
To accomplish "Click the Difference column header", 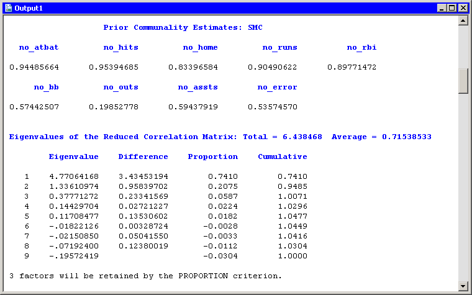I will pyautogui.click(x=143, y=157).
